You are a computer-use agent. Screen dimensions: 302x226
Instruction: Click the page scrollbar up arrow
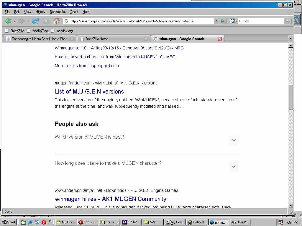291,45
